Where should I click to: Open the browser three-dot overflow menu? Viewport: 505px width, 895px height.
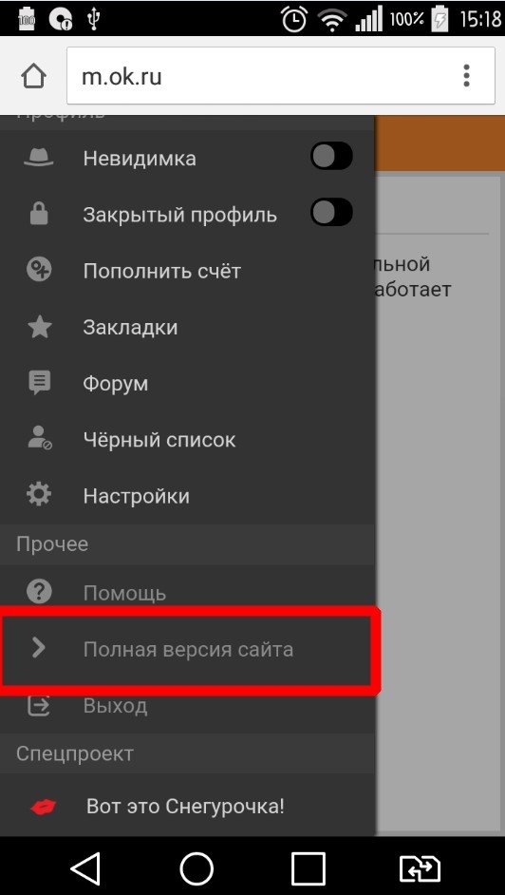tap(467, 76)
